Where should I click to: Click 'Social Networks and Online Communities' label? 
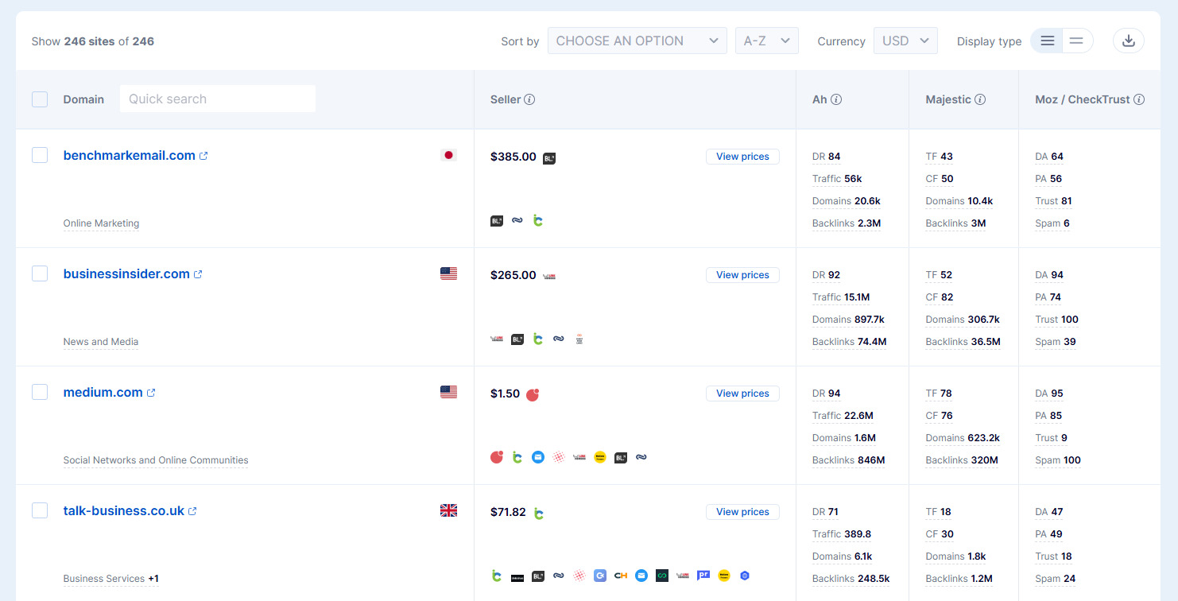(x=156, y=460)
